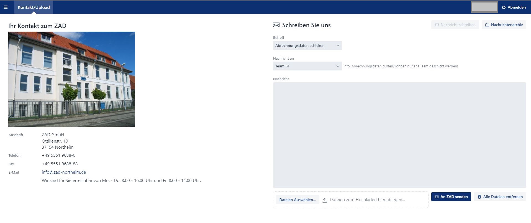Image resolution: width=531 pixels, height=223 pixels.
Task: Select the Kontakt/Upload tab
Action: tap(34, 7)
